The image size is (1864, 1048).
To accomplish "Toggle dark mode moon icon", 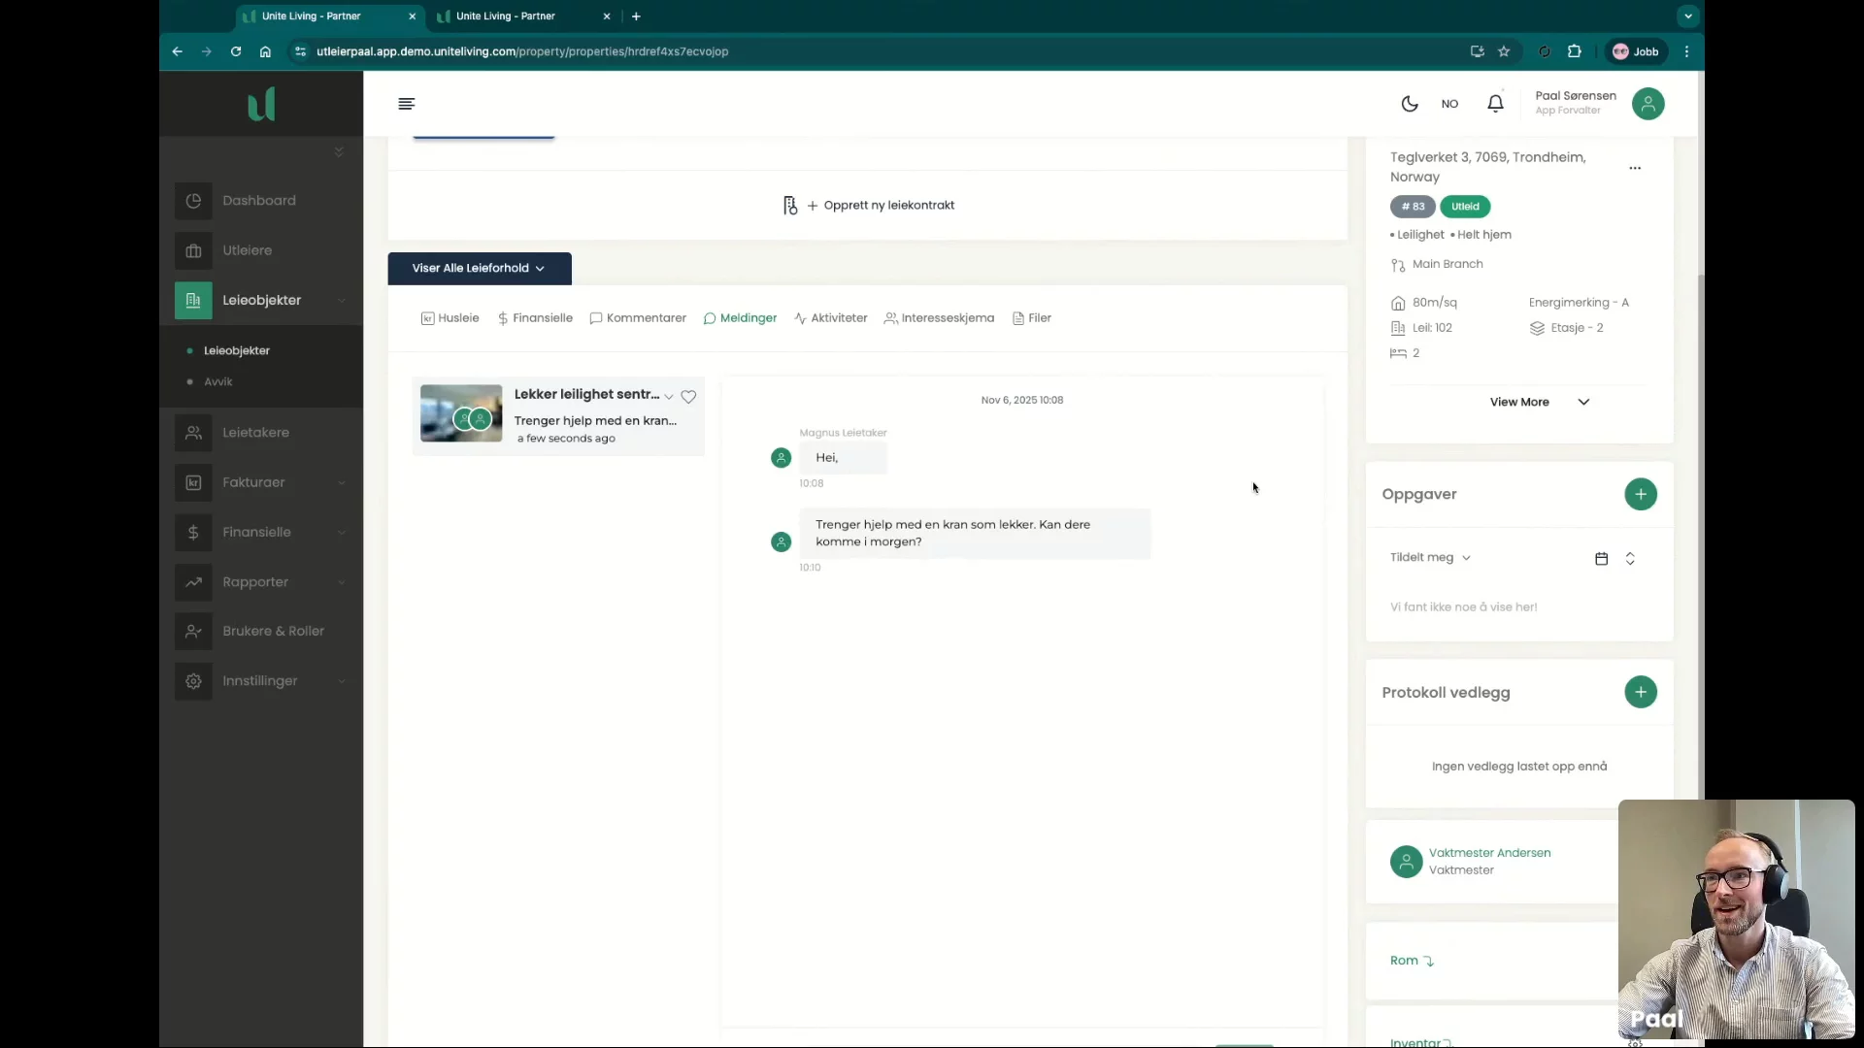I will tap(1410, 104).
